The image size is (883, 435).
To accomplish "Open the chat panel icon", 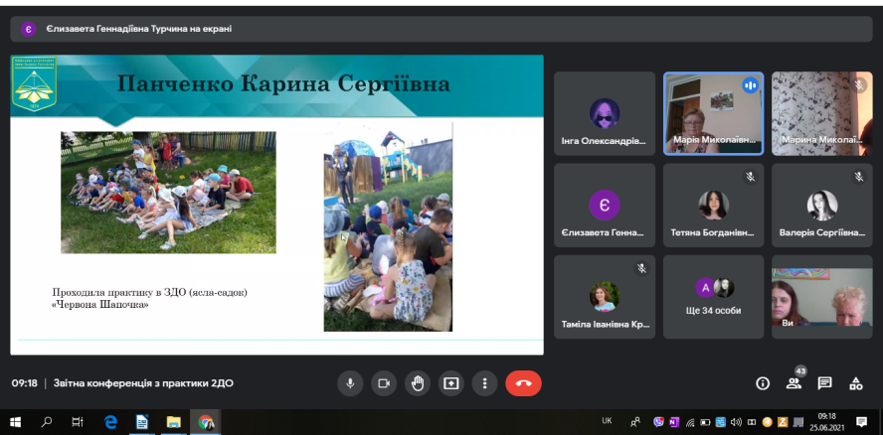I will 824,383.
